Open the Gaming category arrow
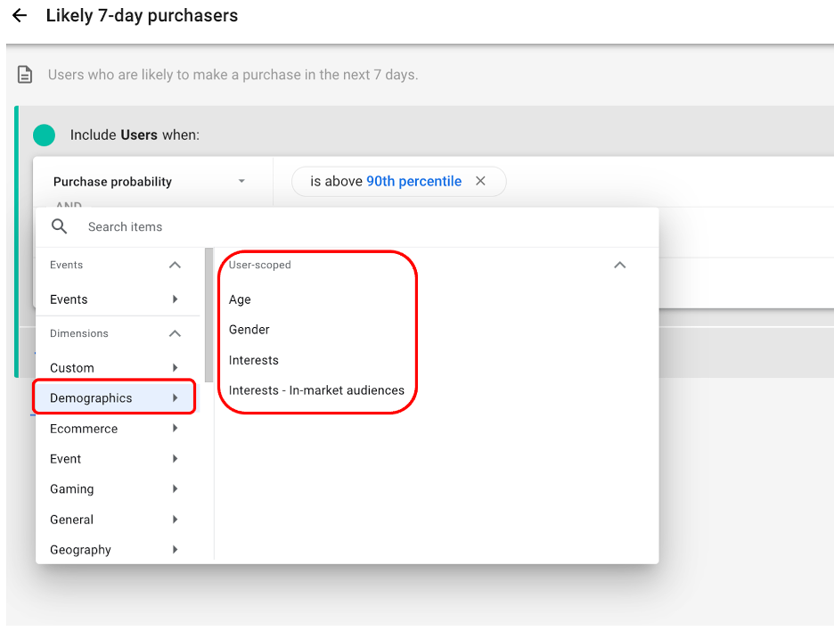This screenshot has height=631, width=834. click(175, 489)
